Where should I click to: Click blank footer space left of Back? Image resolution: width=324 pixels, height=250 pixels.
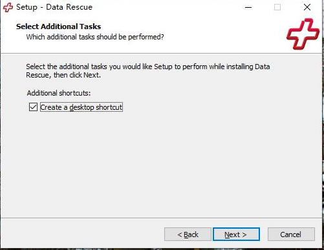82,234
